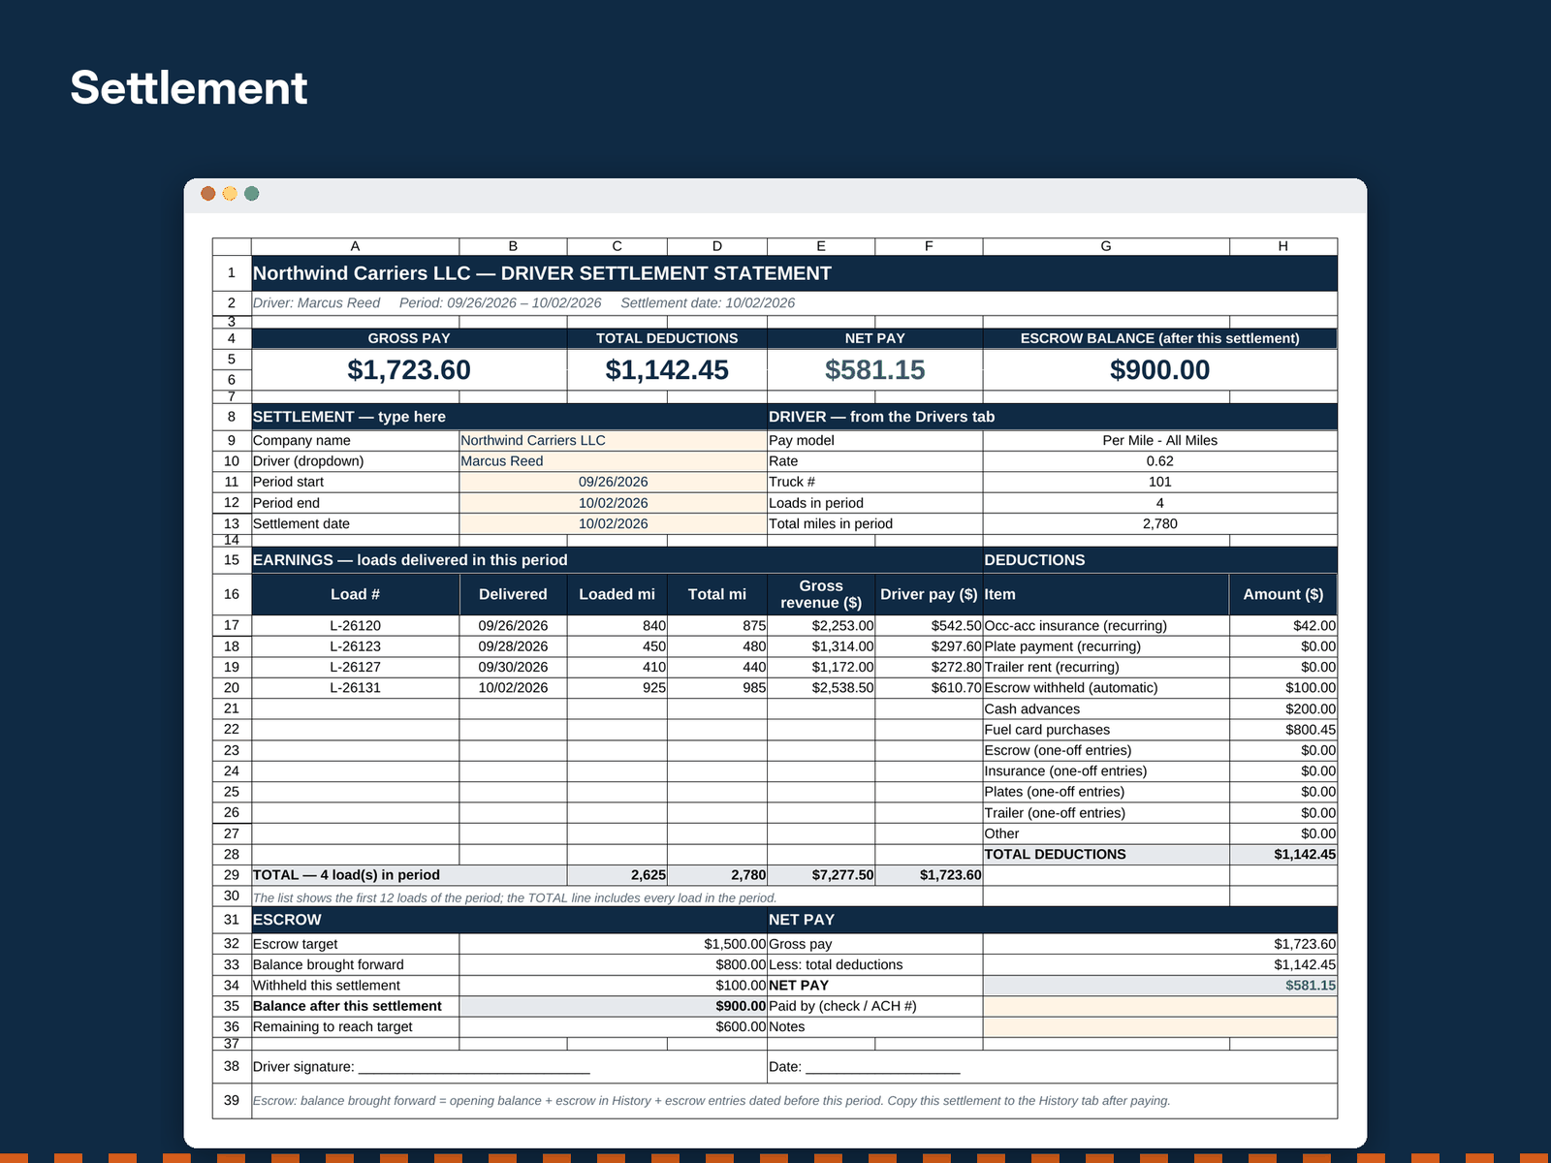This screenshot has height=1163, width=1551.
Task: Click the total gross revenue $7,277.50
Action: pos(821,875)
